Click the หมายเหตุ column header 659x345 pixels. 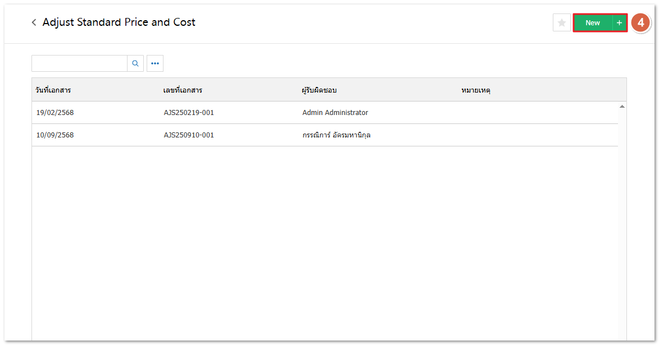(475, 90)
